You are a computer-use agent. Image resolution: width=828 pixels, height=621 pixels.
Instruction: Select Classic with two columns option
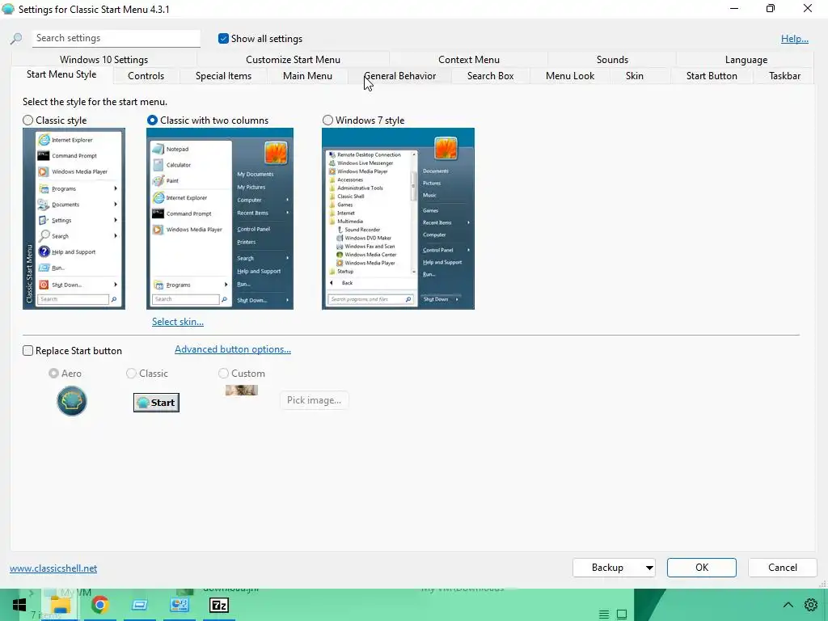pyautogui.click(x=152, y=120)
